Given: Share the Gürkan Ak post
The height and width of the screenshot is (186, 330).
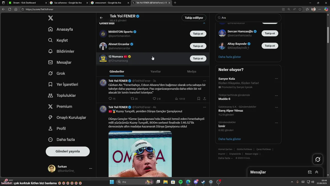Looking at the screenshot, I should click(204, 99).
